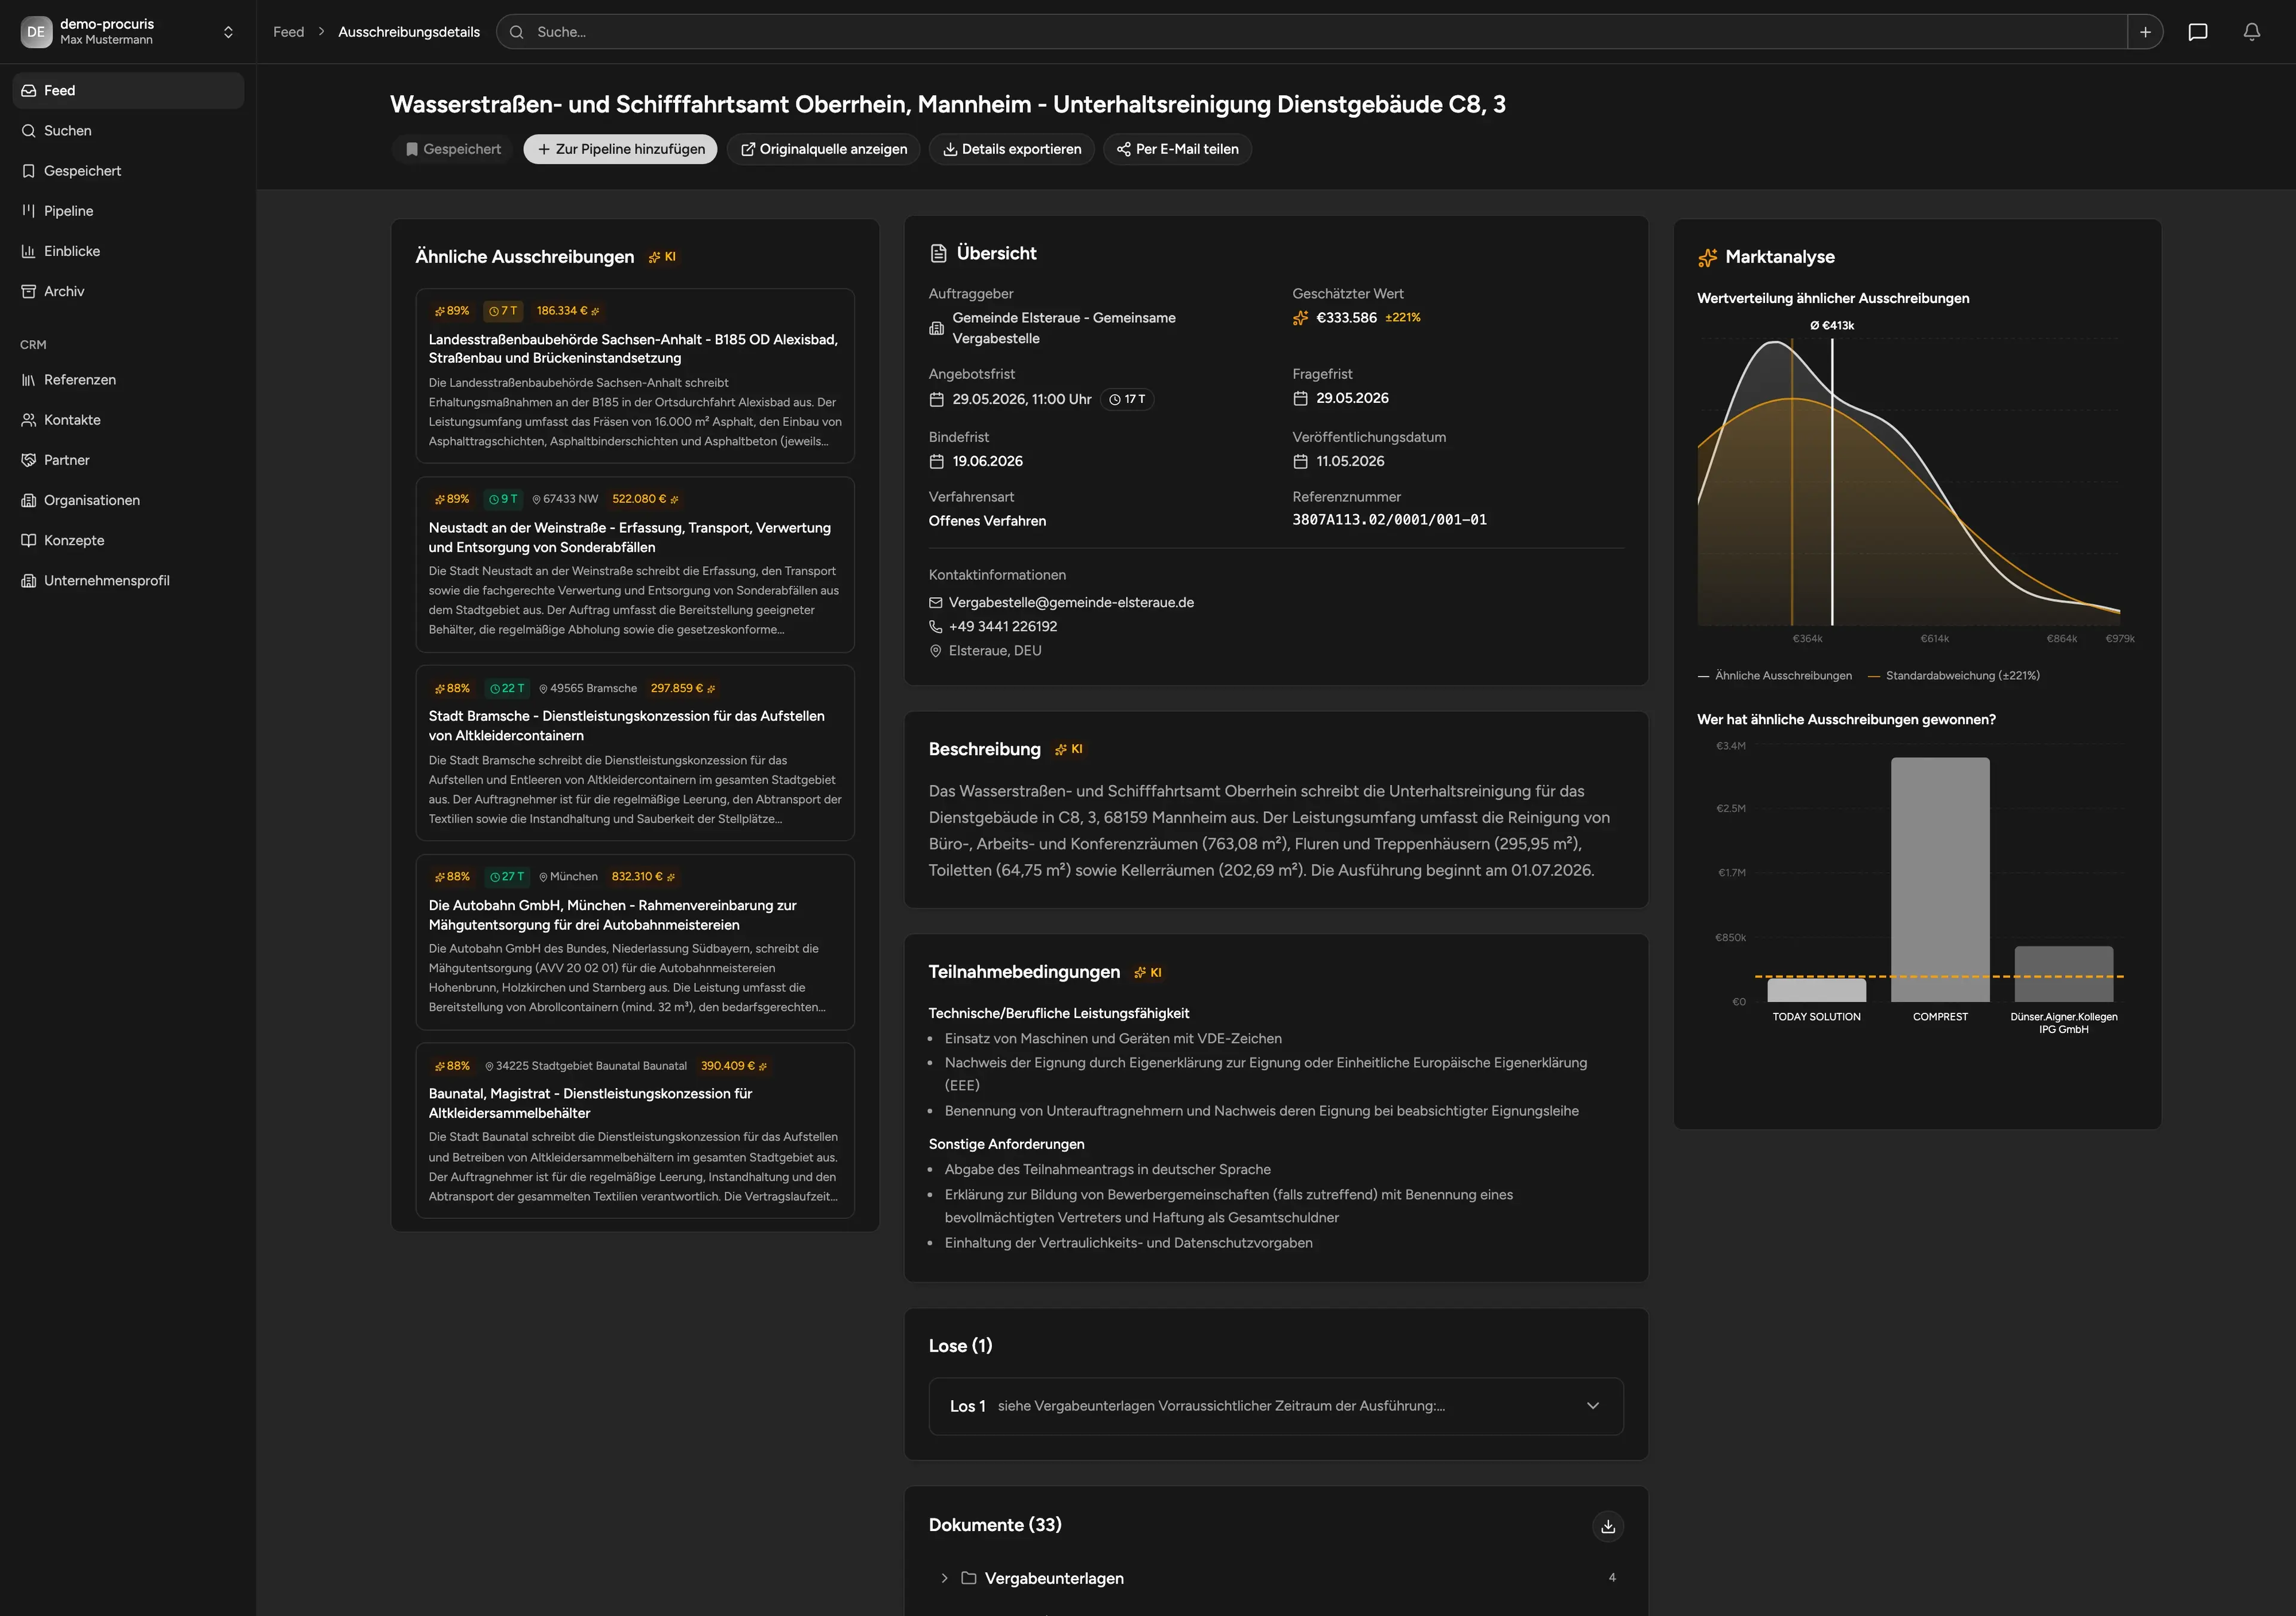Open Organisationen in the sidebar
This screenshot has height=1616, width=2296.
tap(128, 500)
